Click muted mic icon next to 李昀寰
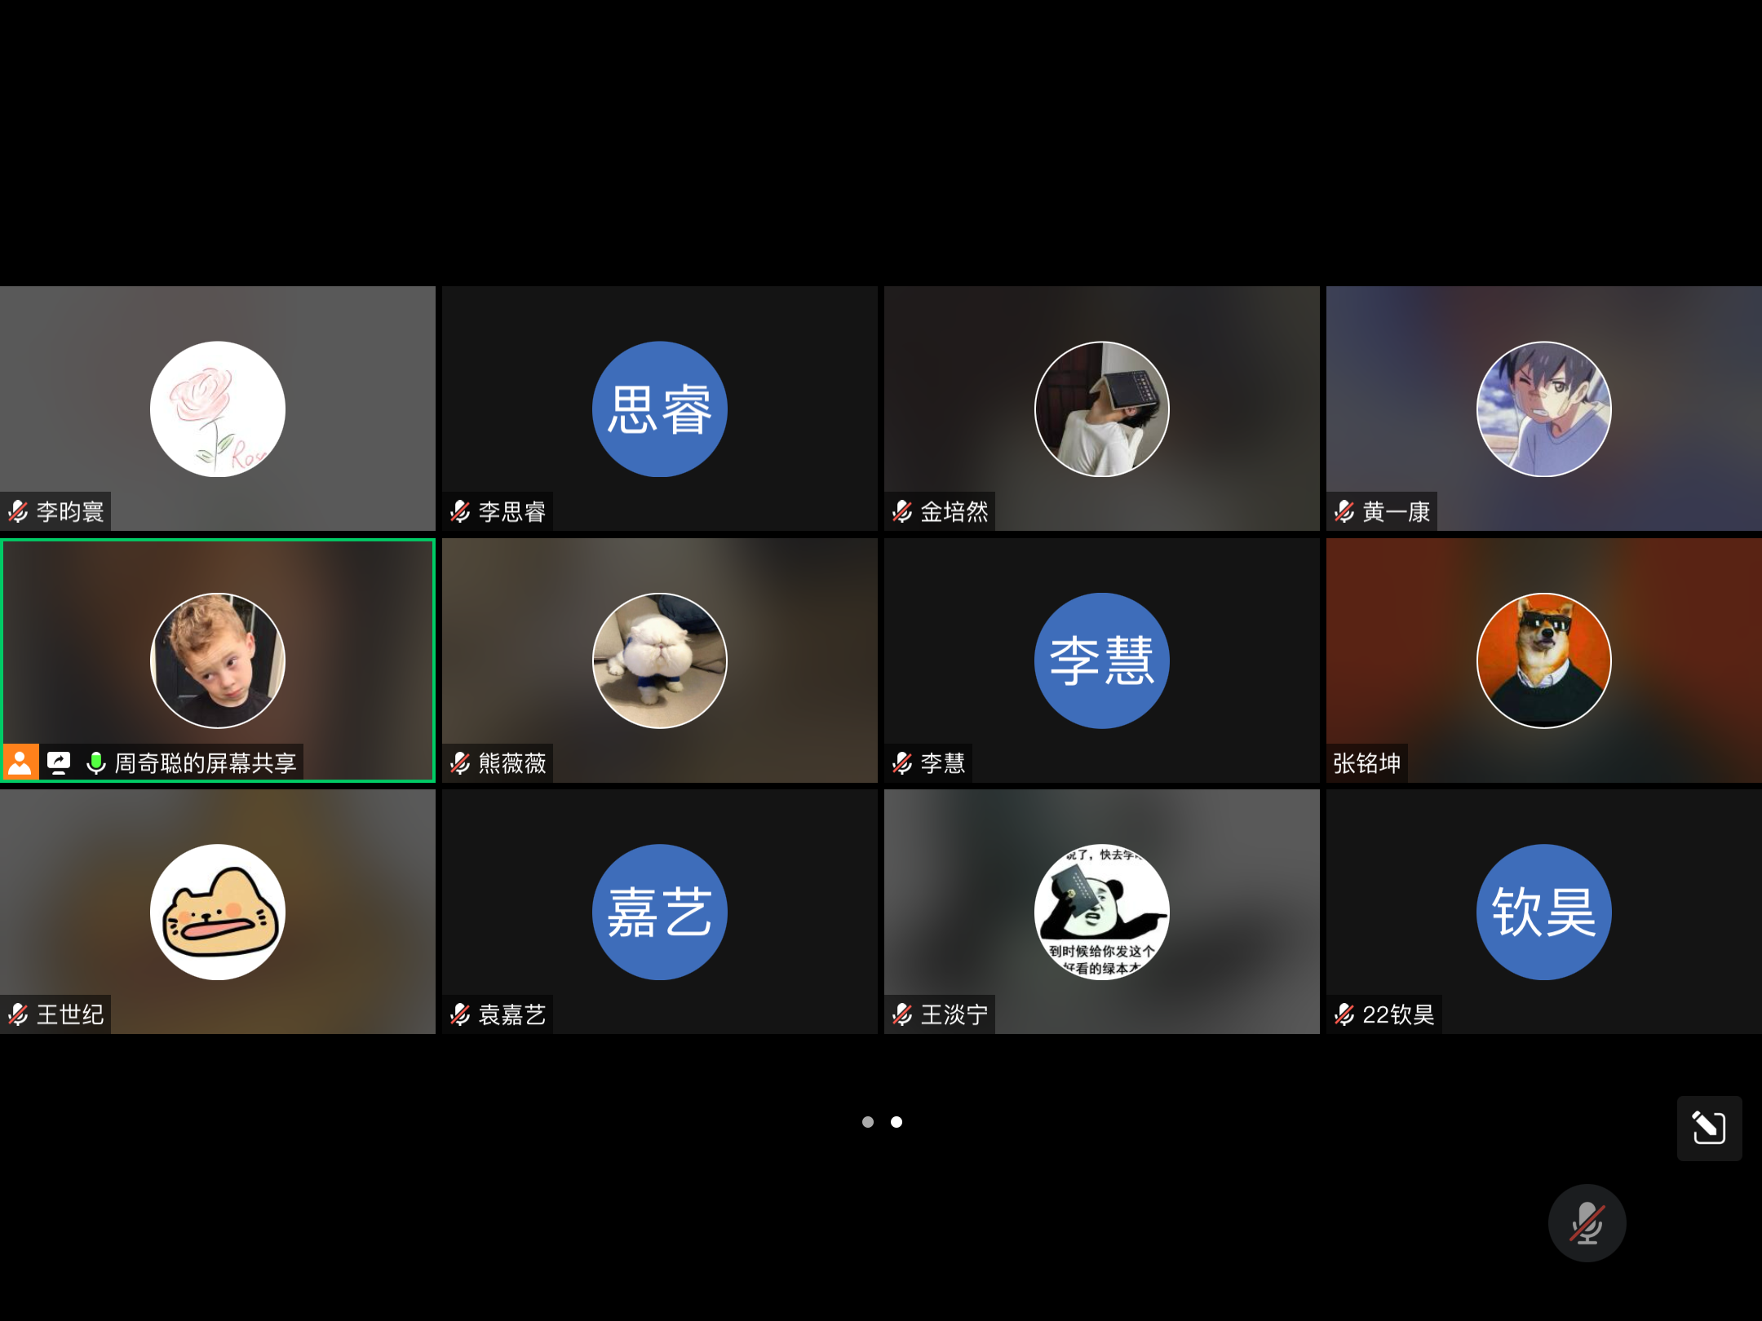1762x1321 pixels. pyautogui.click(x=19, y=512)
